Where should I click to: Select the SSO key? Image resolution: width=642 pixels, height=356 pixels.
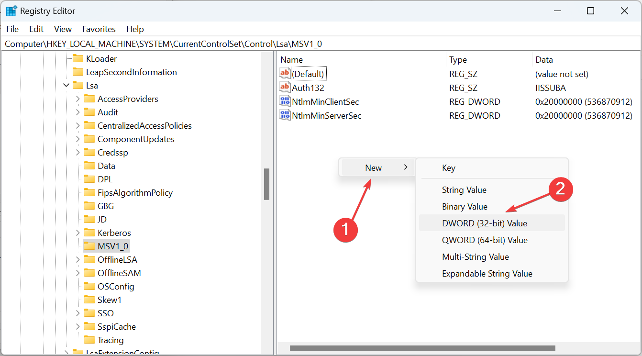[106, 313]
